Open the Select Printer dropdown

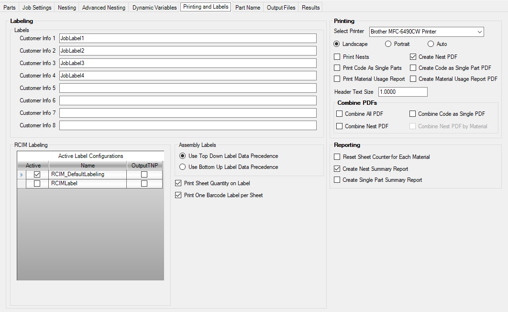426,32
